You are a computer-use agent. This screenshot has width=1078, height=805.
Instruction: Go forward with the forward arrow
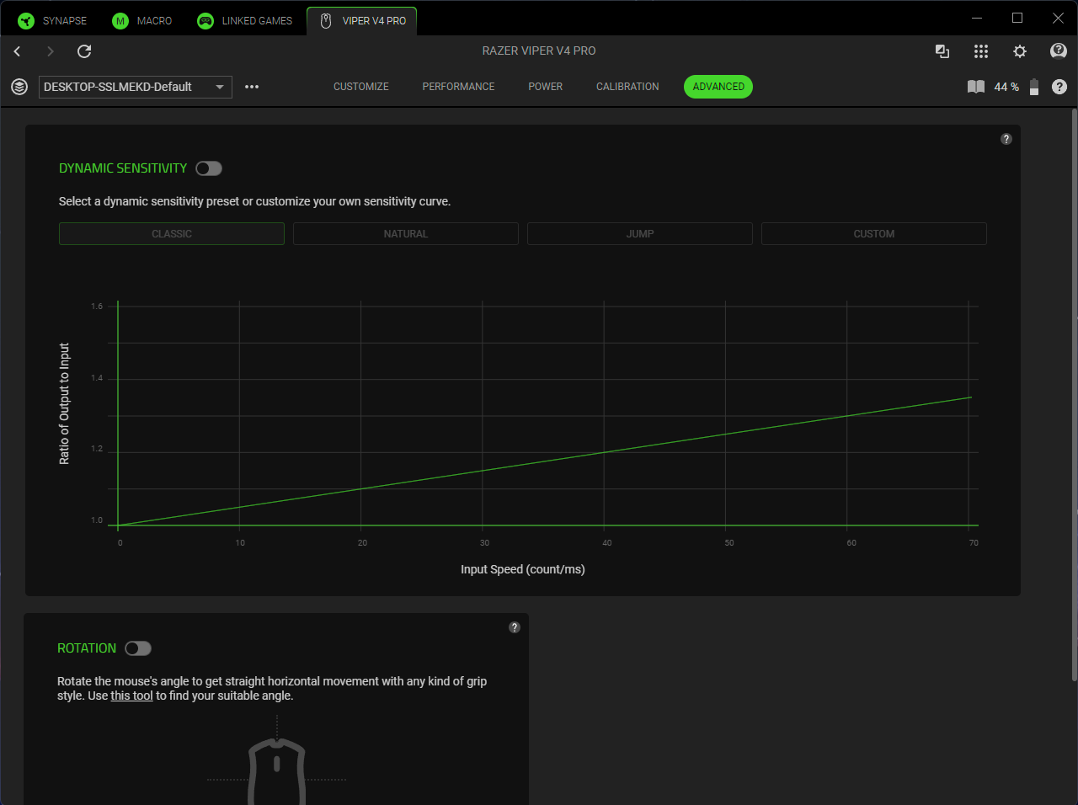[51, 51]
